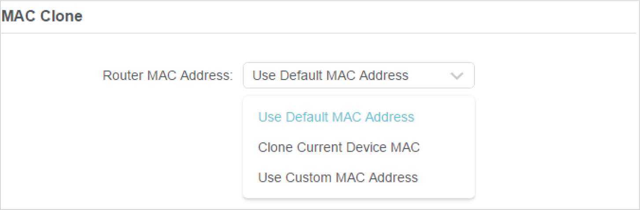Click the chevron arrow in the MAC dropdown
The height and width of the screenshot is (210, 640).
coord(457,76)
